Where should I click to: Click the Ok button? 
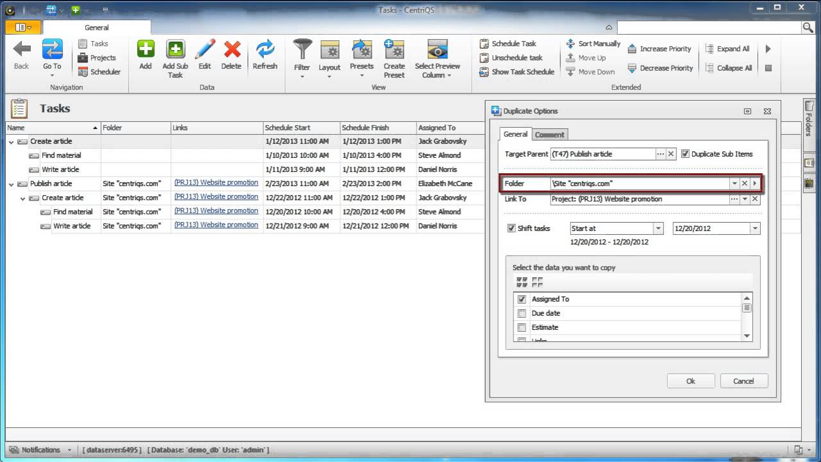(691, 381)
